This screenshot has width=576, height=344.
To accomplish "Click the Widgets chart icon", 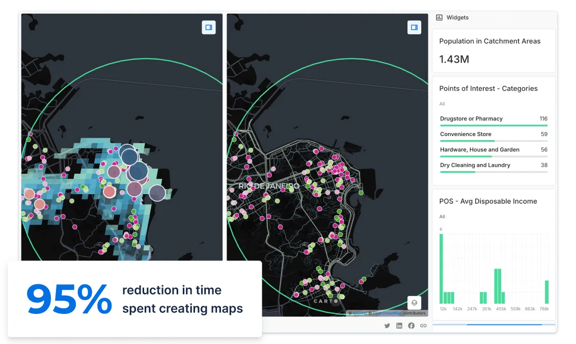I will (x=439, y=17).
